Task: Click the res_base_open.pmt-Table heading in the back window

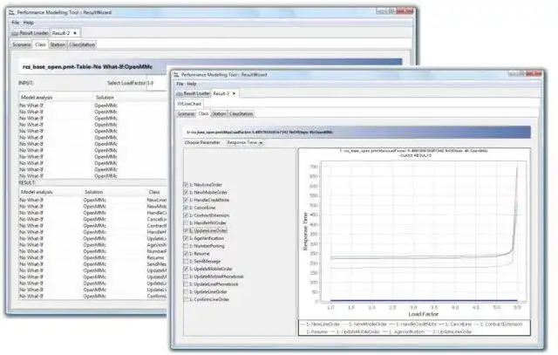Action: click(87, 67)
